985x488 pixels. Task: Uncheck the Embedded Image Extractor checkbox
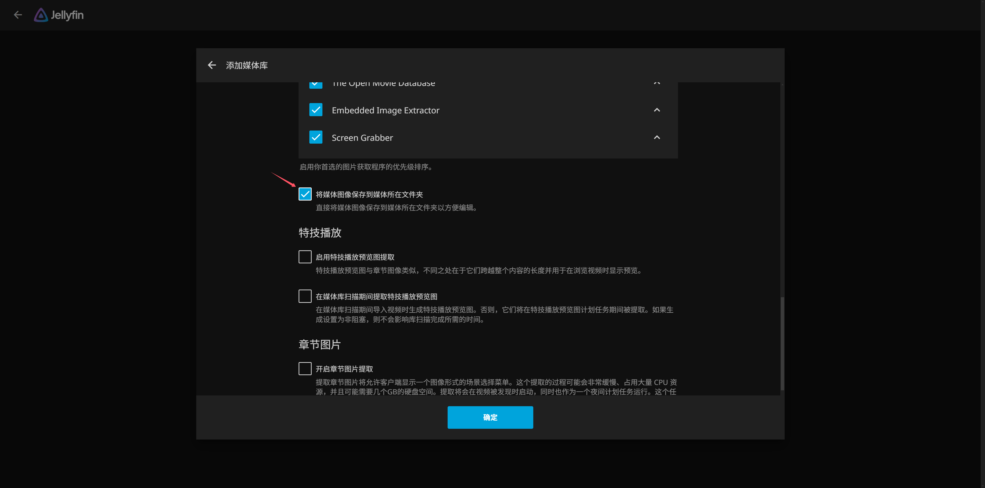pos(316,110)
